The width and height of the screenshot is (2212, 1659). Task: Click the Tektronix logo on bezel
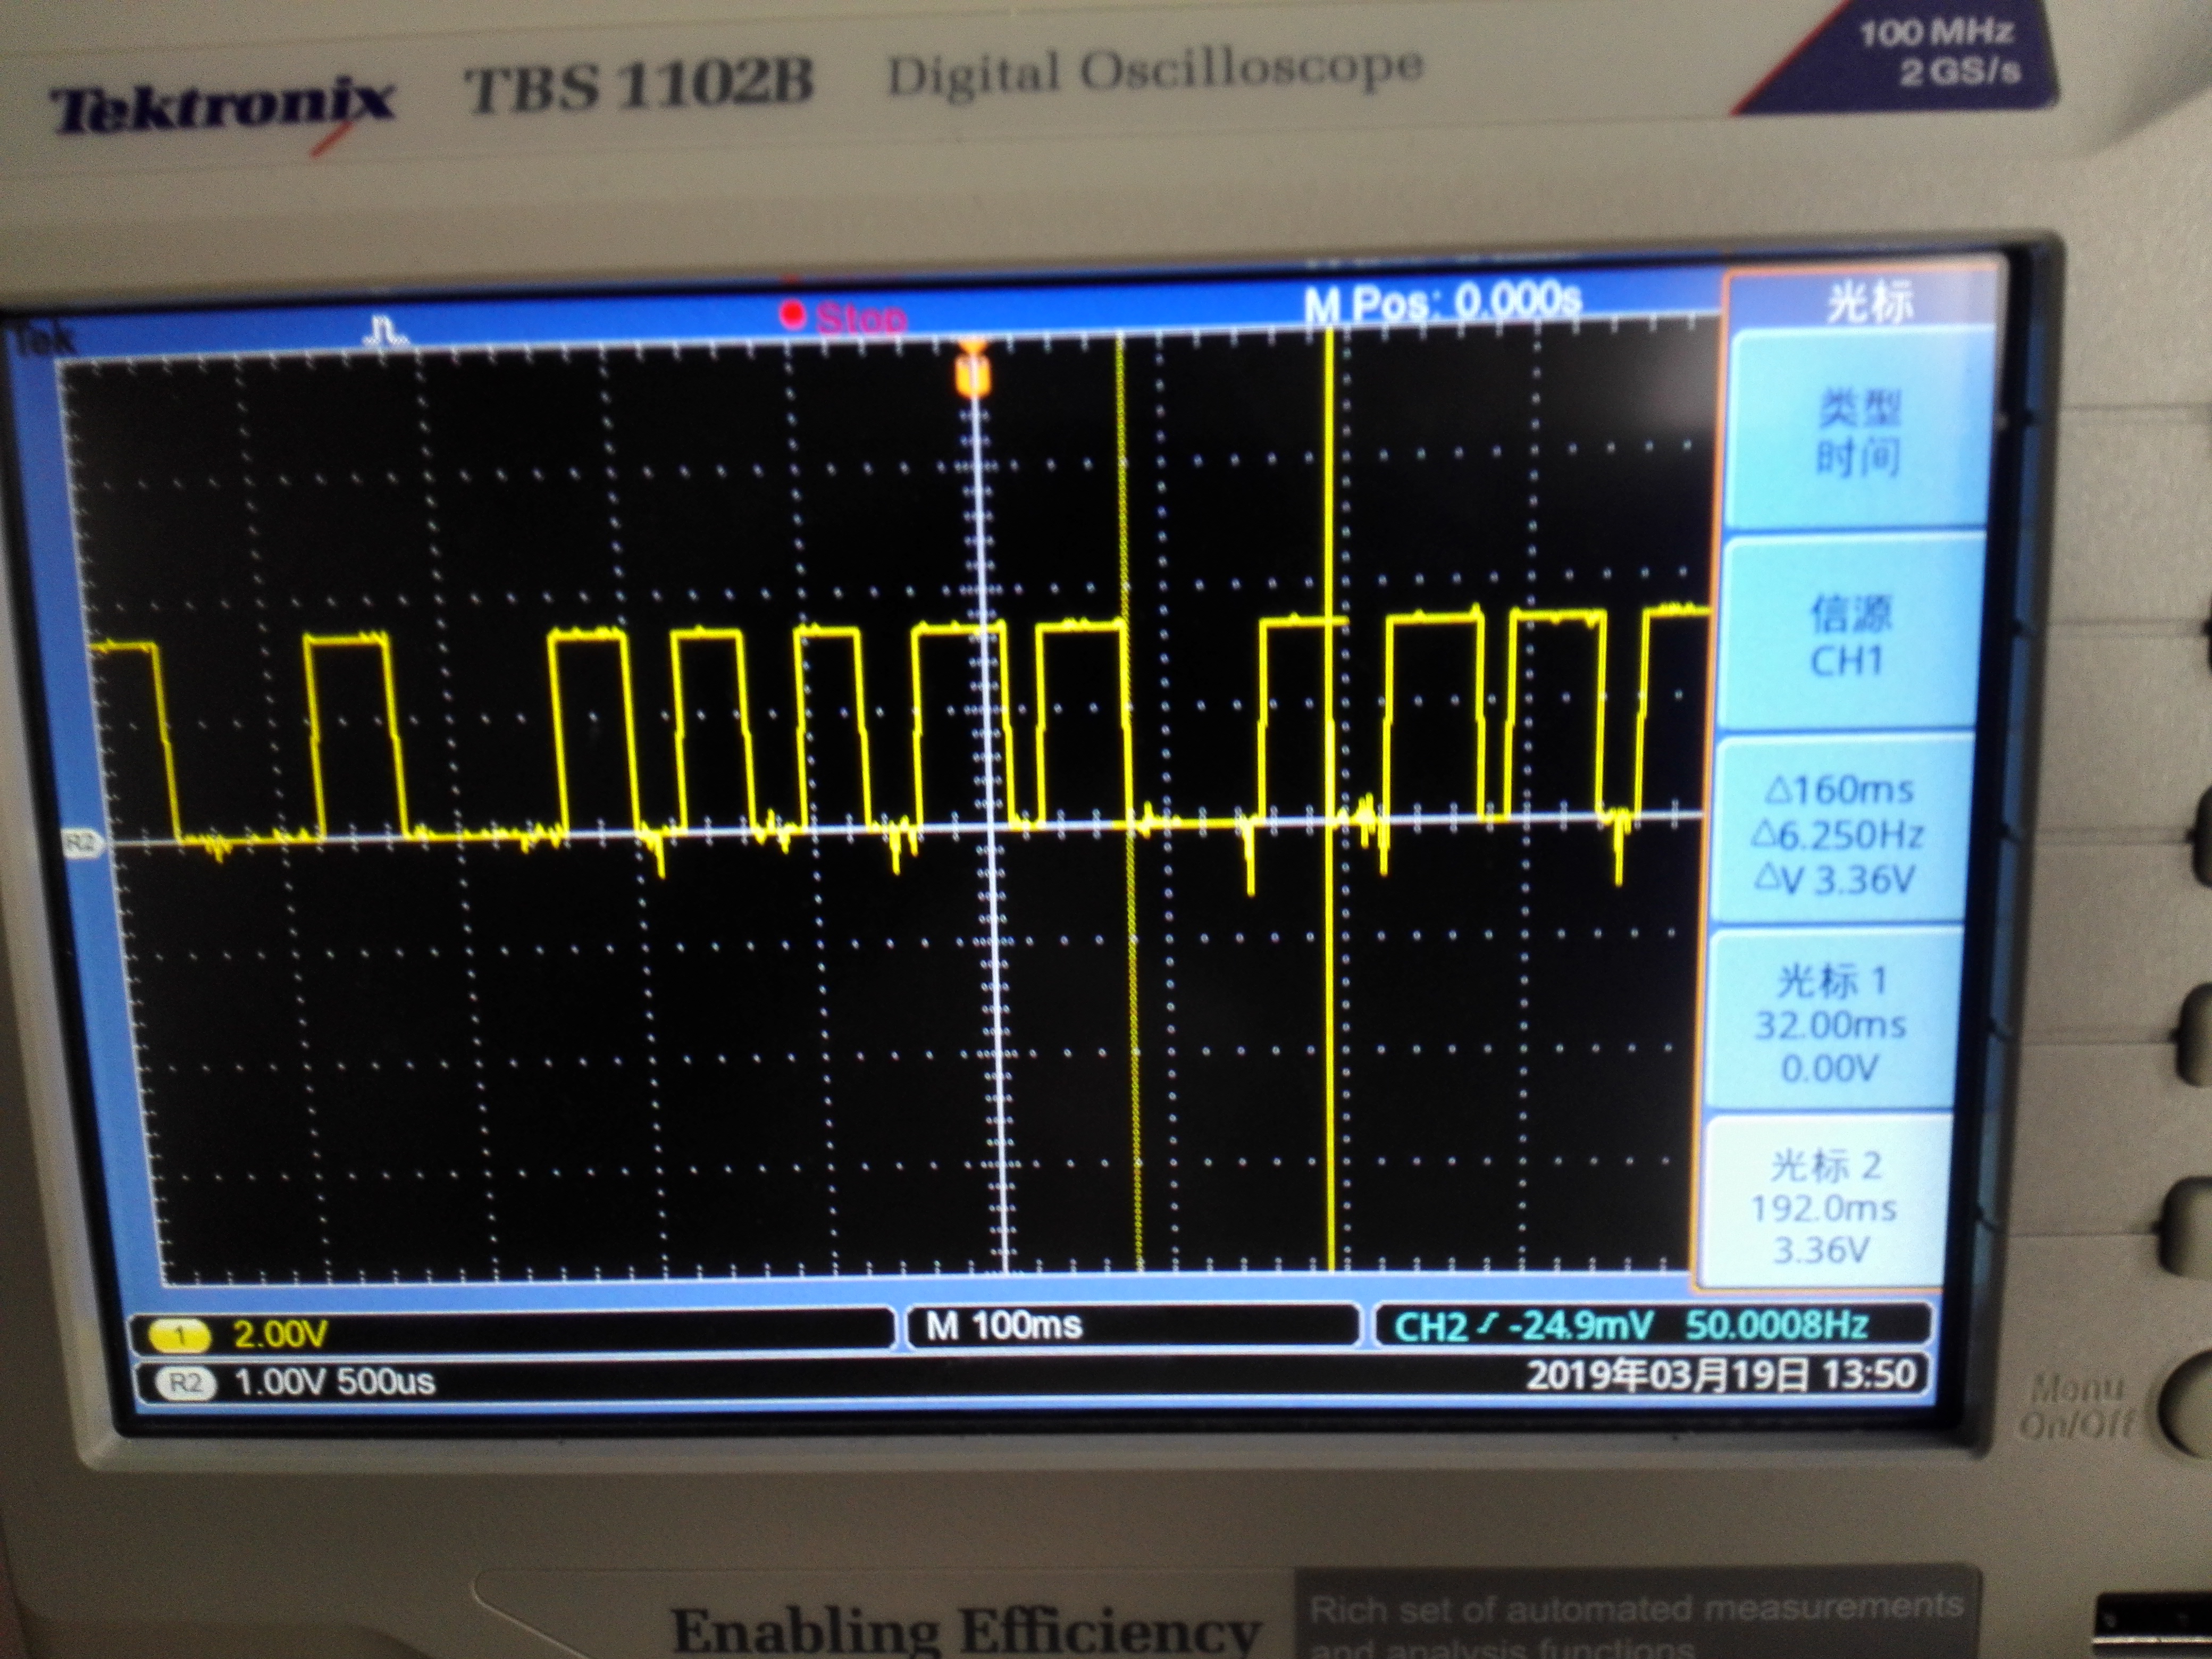click(x=222, y=108)
